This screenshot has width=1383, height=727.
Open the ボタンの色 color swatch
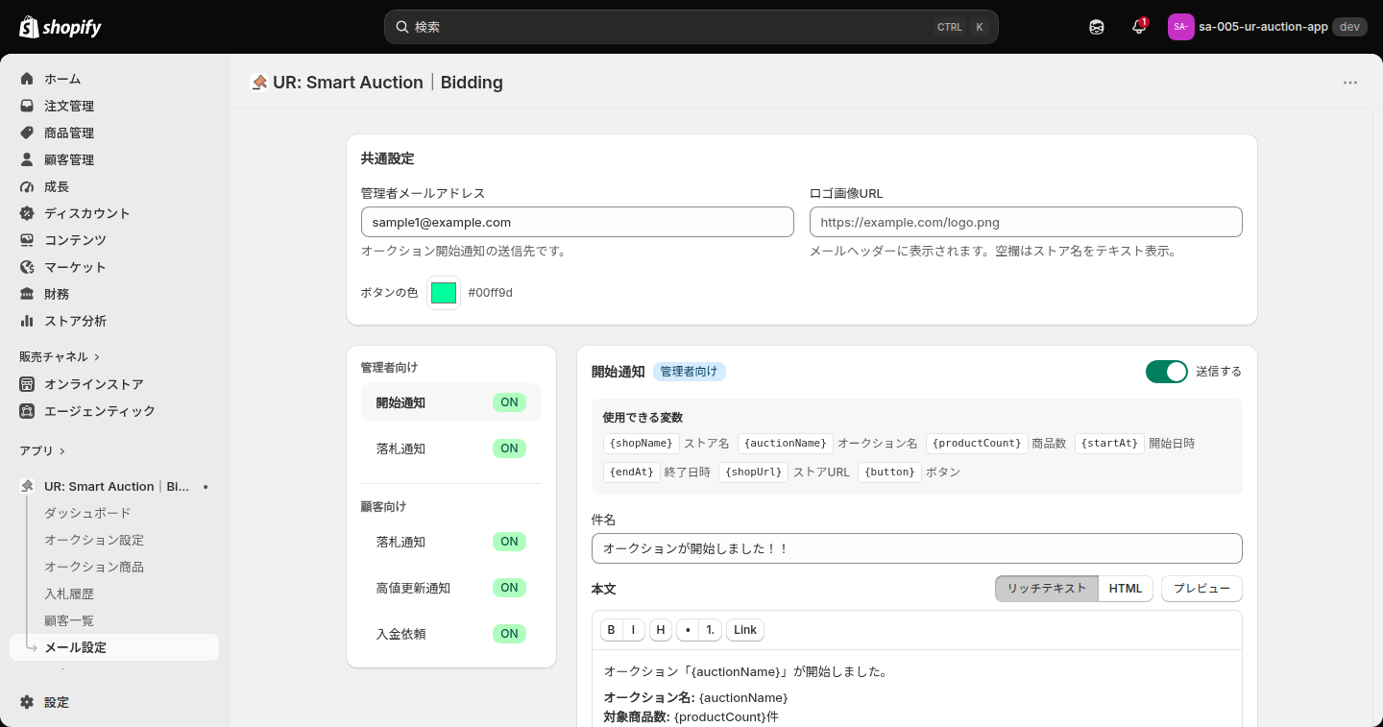[444, 293]
